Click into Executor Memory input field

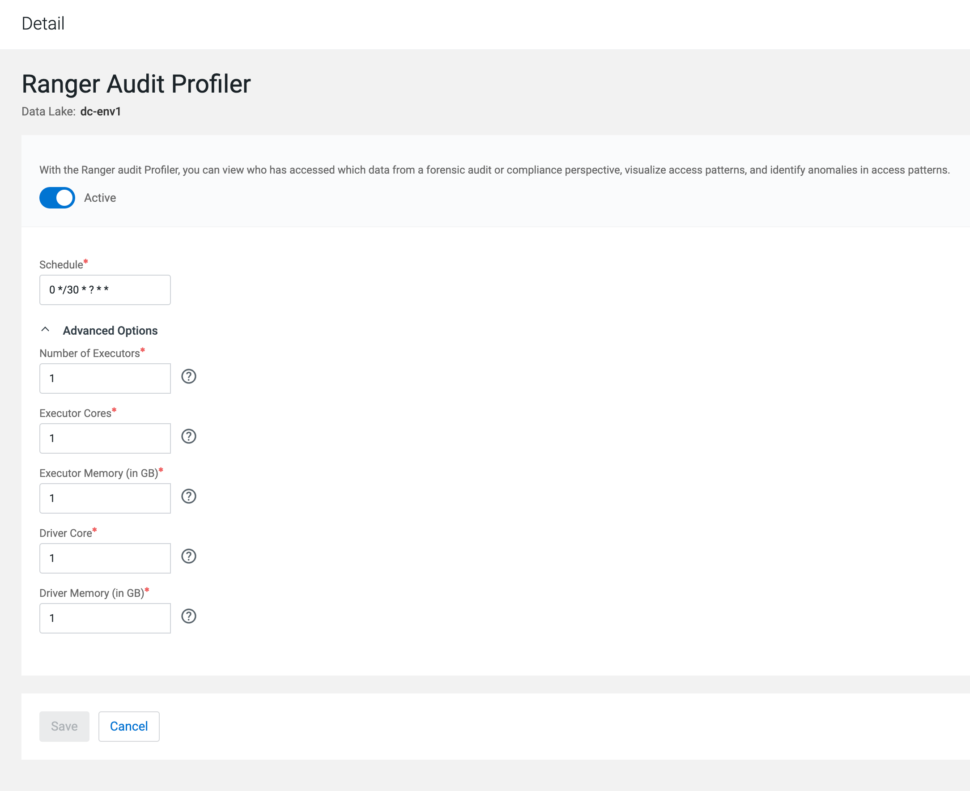[105, 498]
